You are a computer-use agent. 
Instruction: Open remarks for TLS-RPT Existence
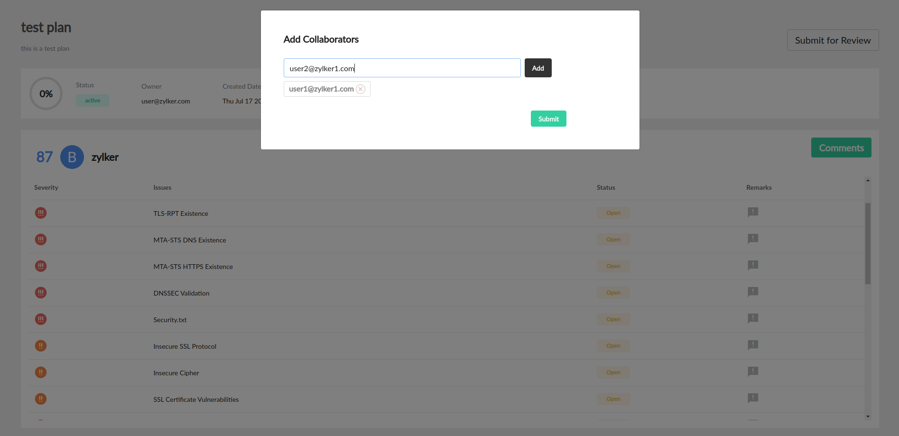tap(752, 212)
